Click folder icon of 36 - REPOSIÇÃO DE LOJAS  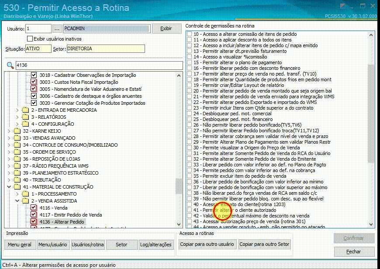click(17, 159)
